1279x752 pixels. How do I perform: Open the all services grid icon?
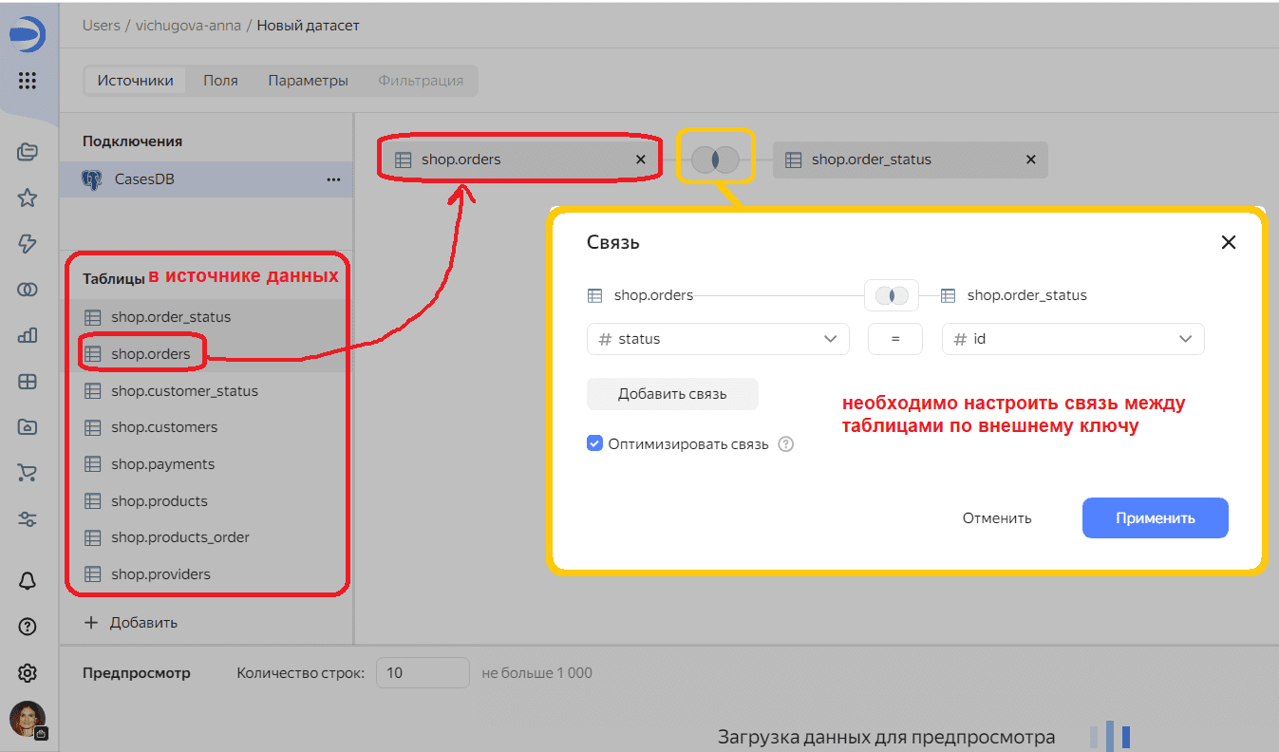click(x=28, y=81)
